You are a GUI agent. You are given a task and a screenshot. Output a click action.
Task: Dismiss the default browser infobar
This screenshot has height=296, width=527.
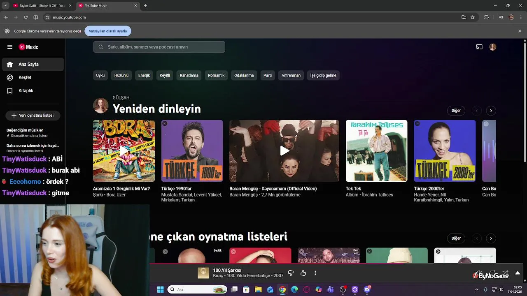point(520,31)
